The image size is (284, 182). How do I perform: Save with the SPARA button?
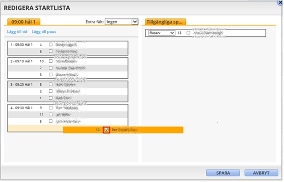(223, 173)
